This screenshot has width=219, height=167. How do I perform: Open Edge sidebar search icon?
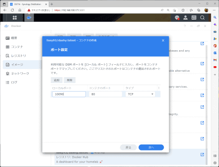(x=215, y=17)
